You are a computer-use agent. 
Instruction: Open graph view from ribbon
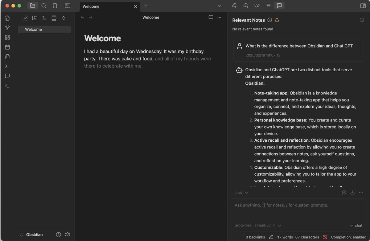click(7, 28)
